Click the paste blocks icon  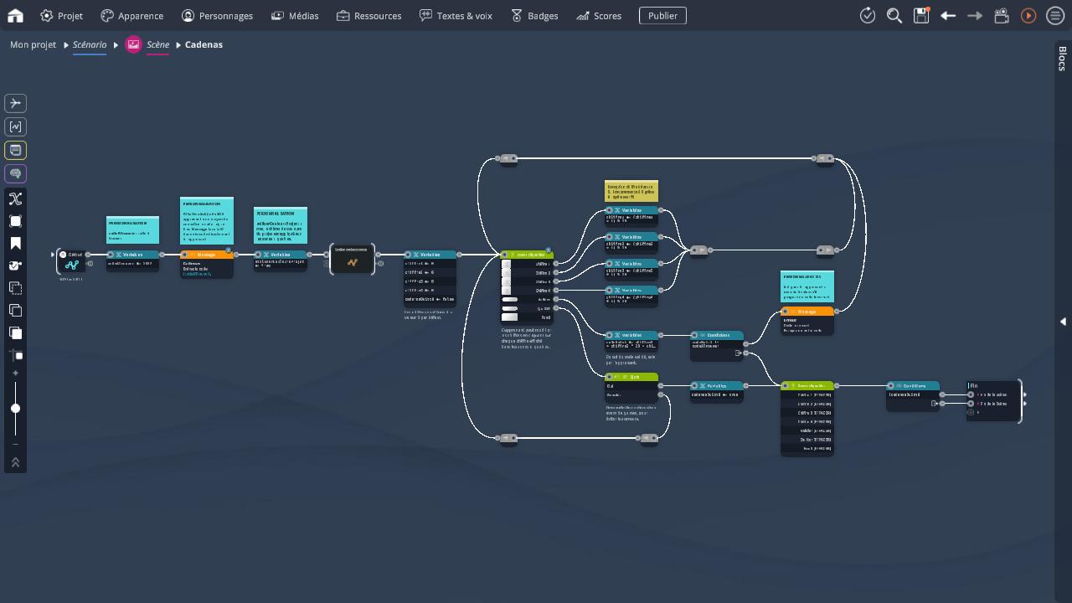pyautogui.click(x=15, y=332)
